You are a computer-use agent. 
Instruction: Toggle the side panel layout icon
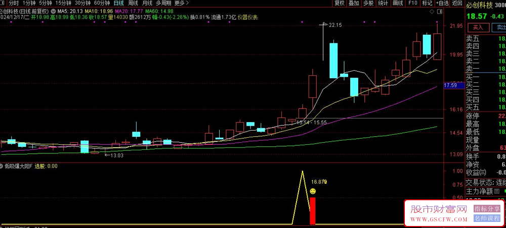click(439, 11)
